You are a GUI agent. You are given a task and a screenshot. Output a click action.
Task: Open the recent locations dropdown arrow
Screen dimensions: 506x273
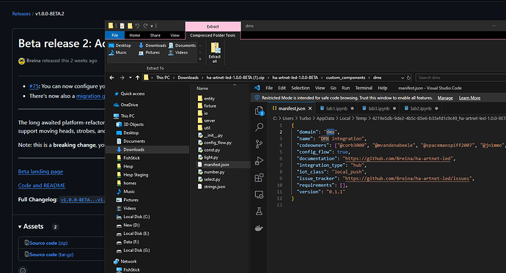[x=130, y=78]
